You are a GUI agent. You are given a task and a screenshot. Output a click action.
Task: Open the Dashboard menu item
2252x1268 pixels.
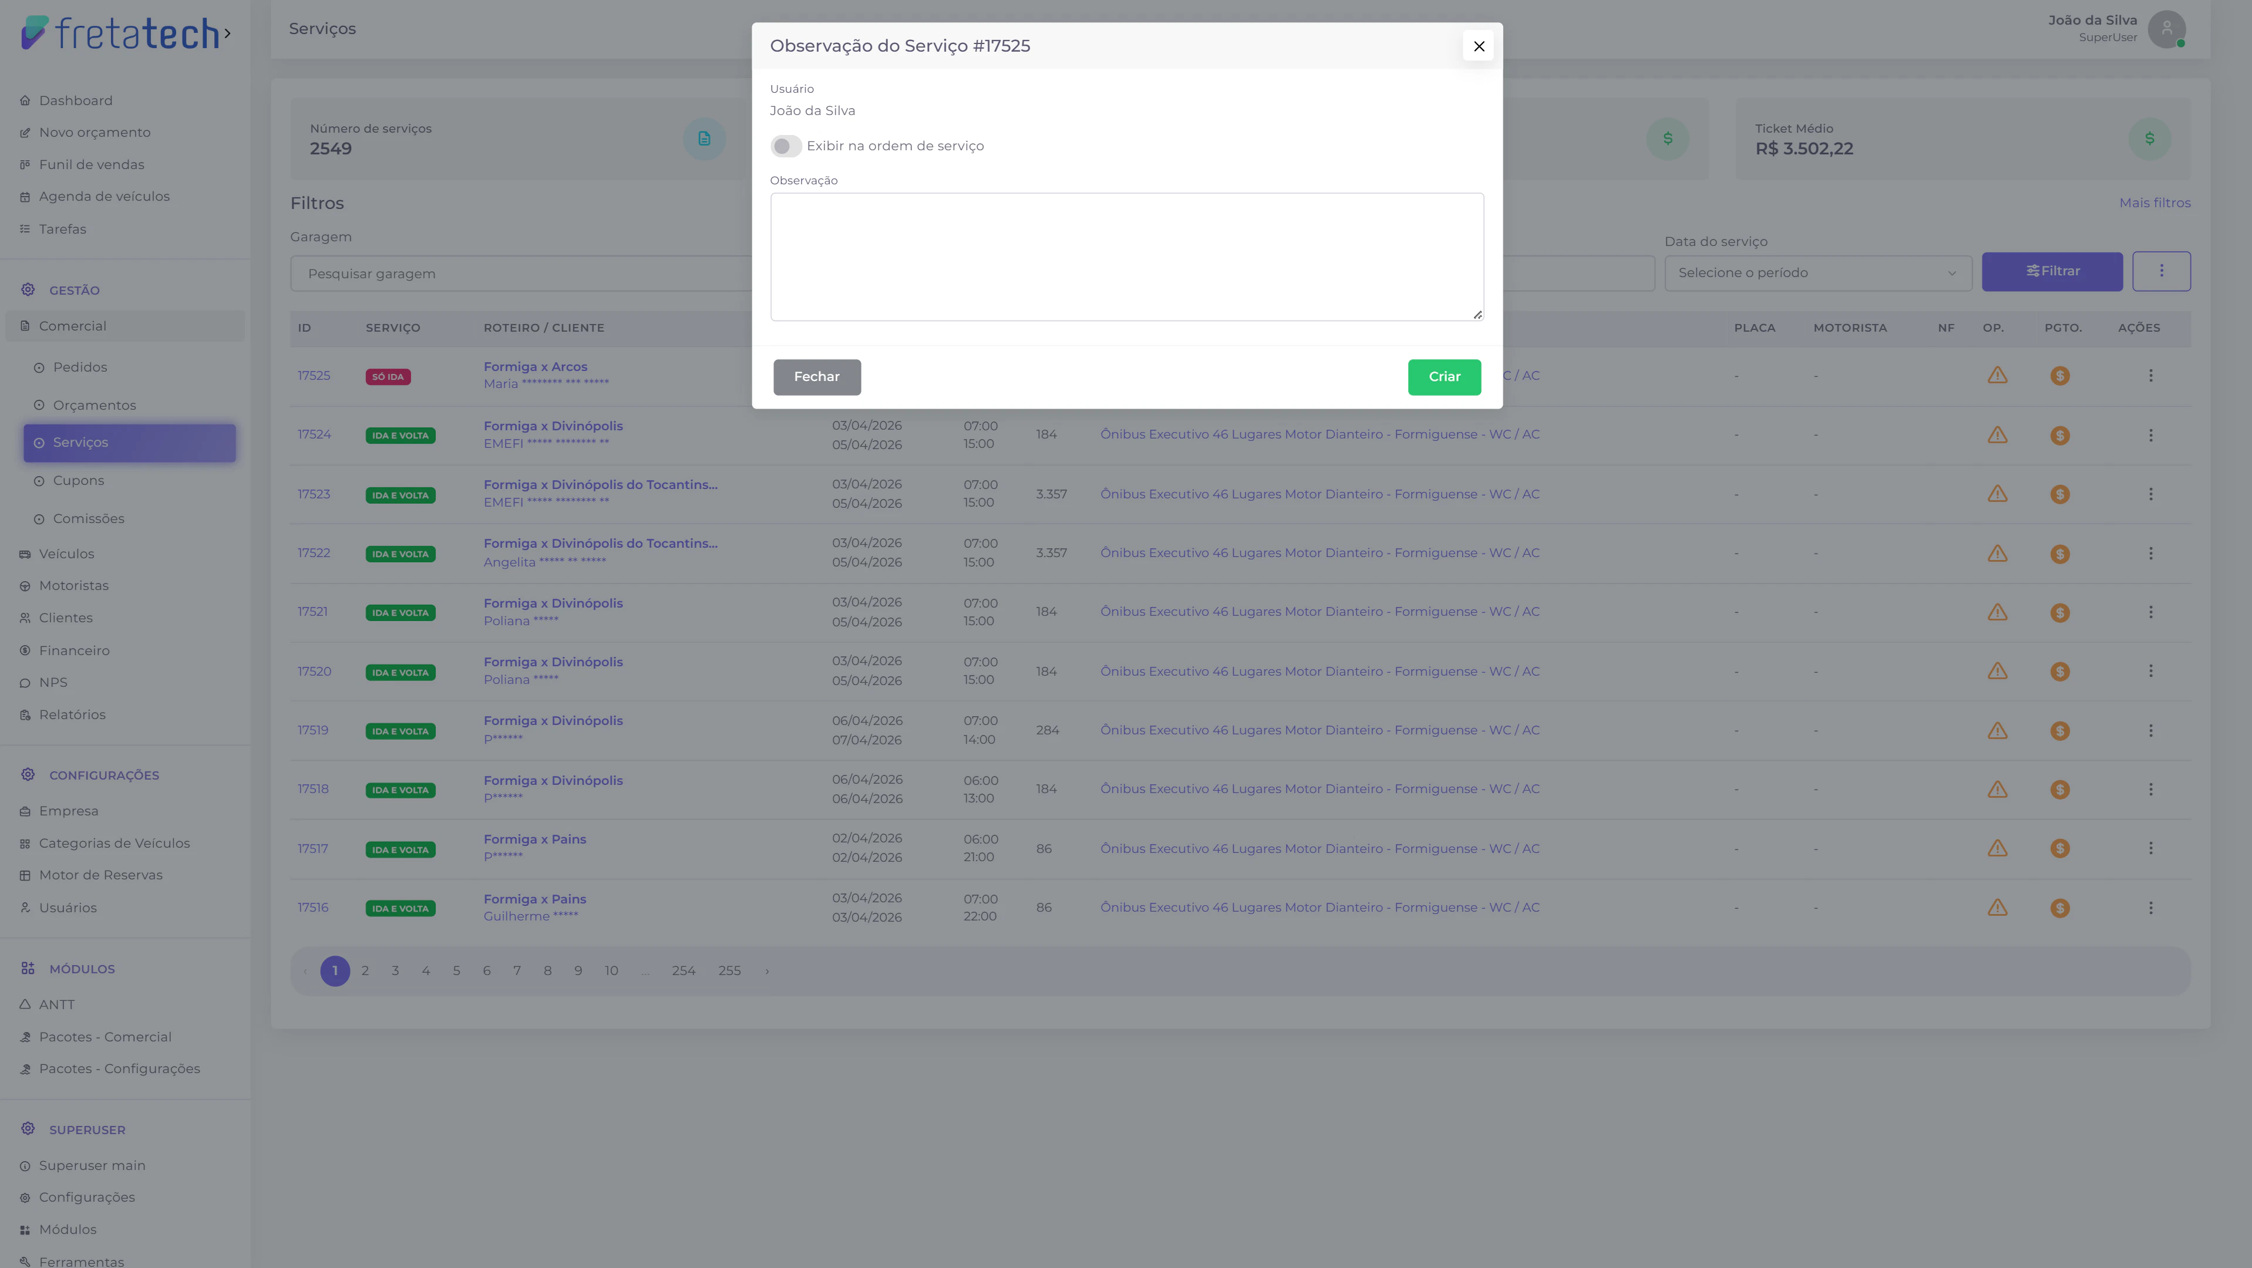pos(75,100)
